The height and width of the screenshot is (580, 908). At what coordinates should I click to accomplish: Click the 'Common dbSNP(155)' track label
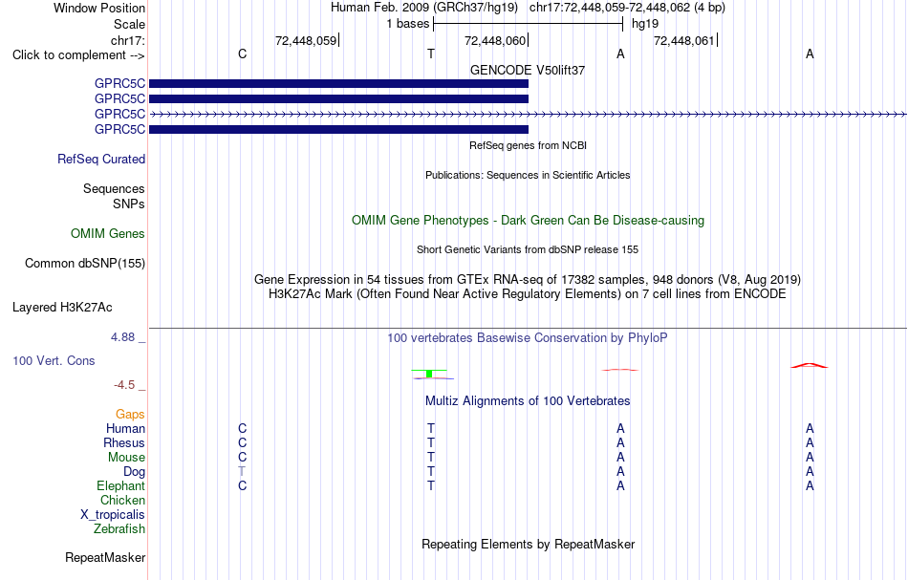pos(85,264)
